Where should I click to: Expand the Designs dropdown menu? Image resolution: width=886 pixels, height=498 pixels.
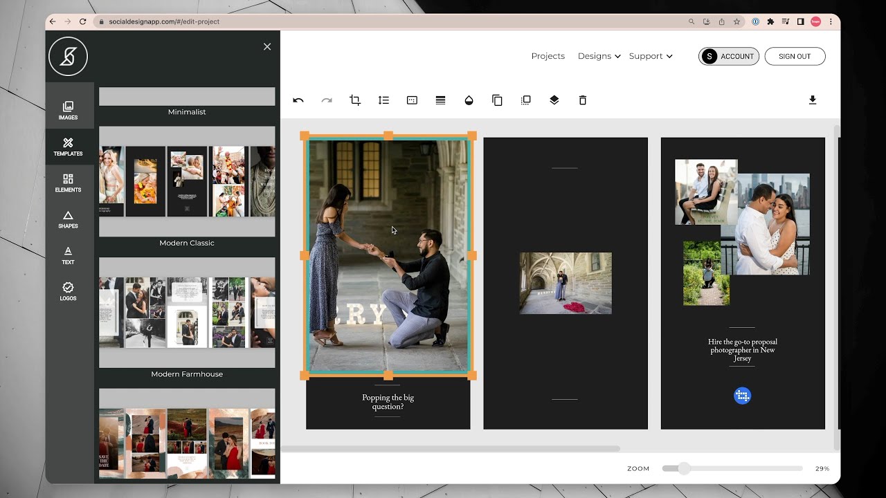(x=599, y=56)
